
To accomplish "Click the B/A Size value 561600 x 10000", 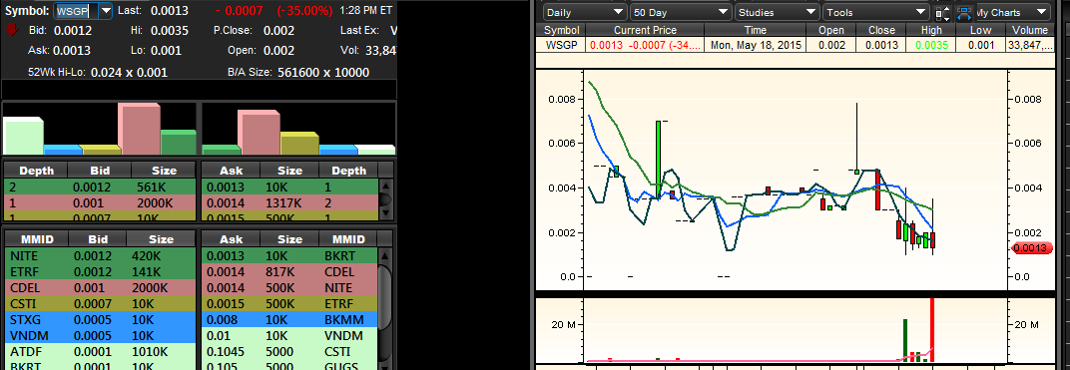I will click(323, 72).
